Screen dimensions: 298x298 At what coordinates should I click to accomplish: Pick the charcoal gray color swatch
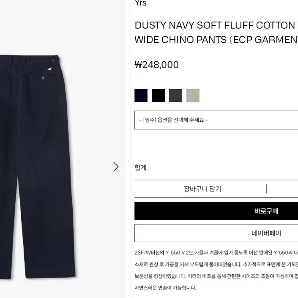(175, 96)
